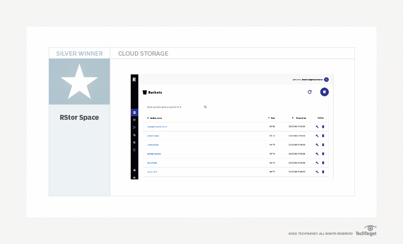Open the network-style sidebar icon
The image size is (403, 244).
click(134, 127)
